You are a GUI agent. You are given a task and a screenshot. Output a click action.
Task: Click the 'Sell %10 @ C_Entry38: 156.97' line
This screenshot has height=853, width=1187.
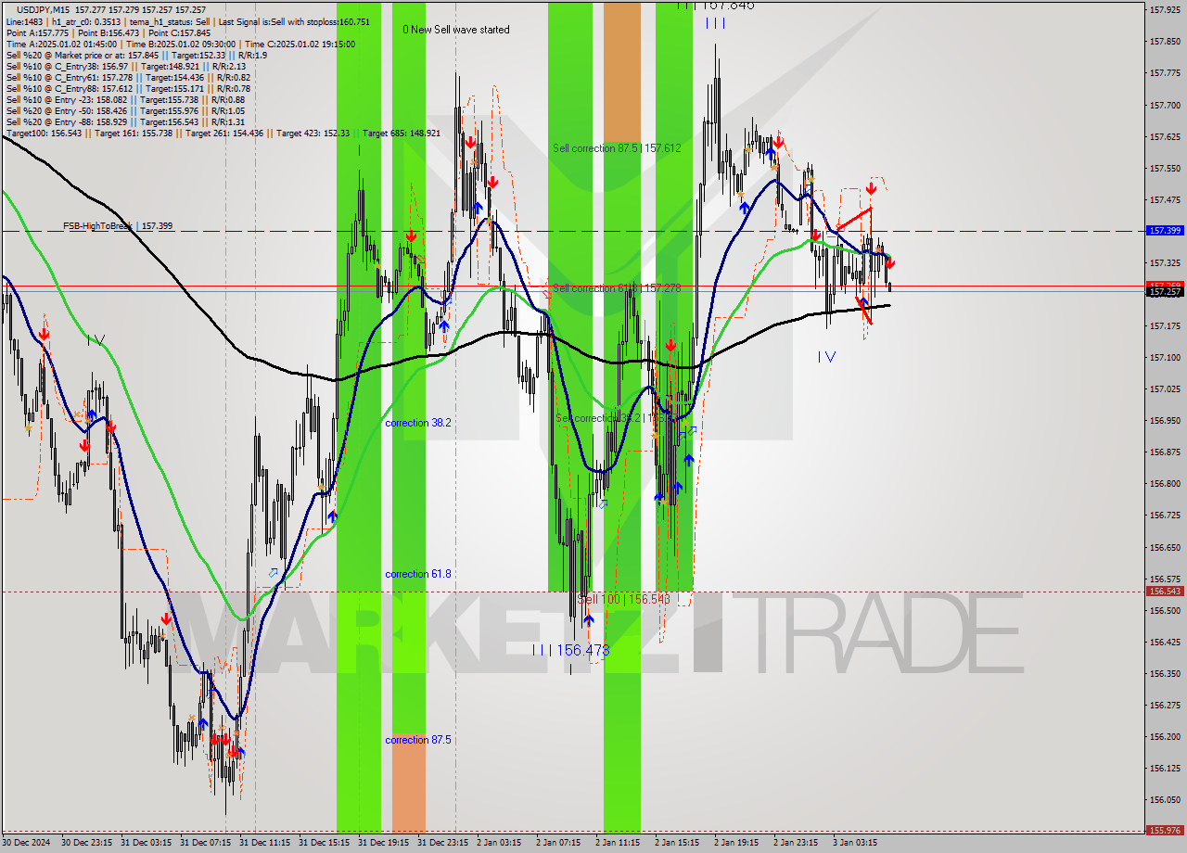125,66
